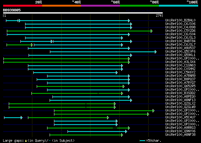Click the cyan alignment bar for C6JS04
This screenshot has height=143, width=201.
tap(68, 34)
